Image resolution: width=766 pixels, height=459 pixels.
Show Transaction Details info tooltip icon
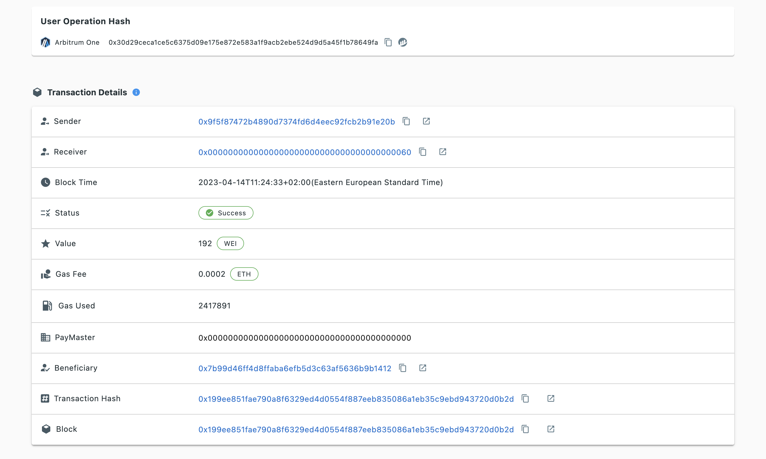(x=136, y=92)
